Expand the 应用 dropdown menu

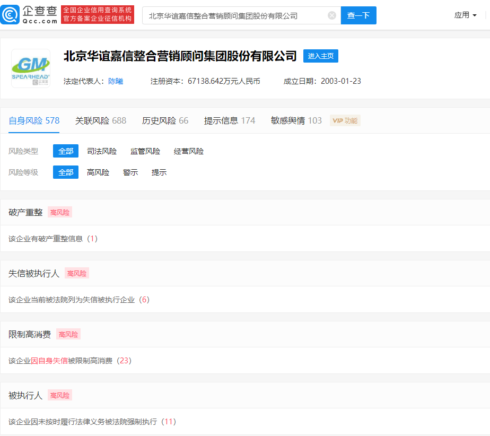point(465,15)
